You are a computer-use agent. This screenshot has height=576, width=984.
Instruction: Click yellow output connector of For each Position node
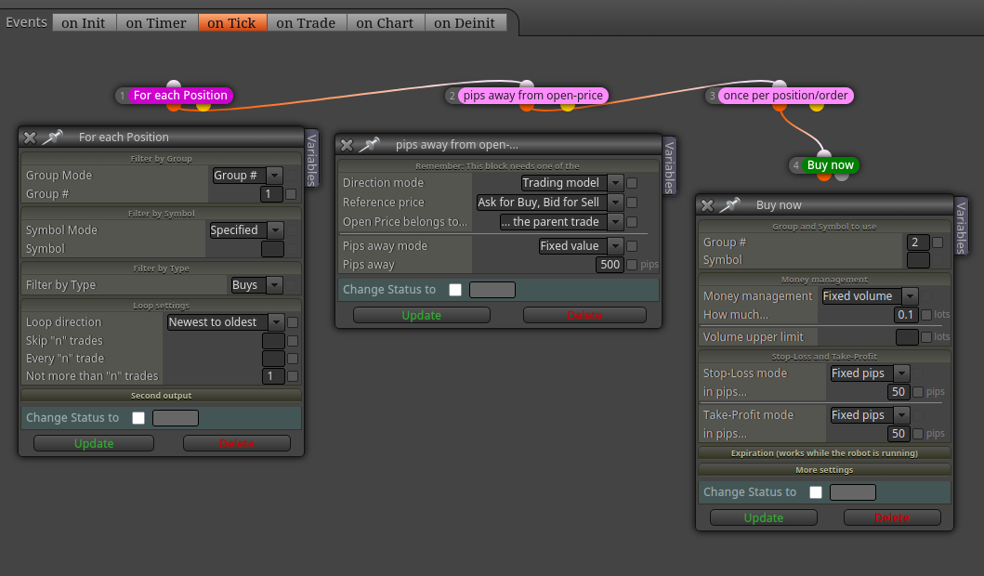[203, 107]
